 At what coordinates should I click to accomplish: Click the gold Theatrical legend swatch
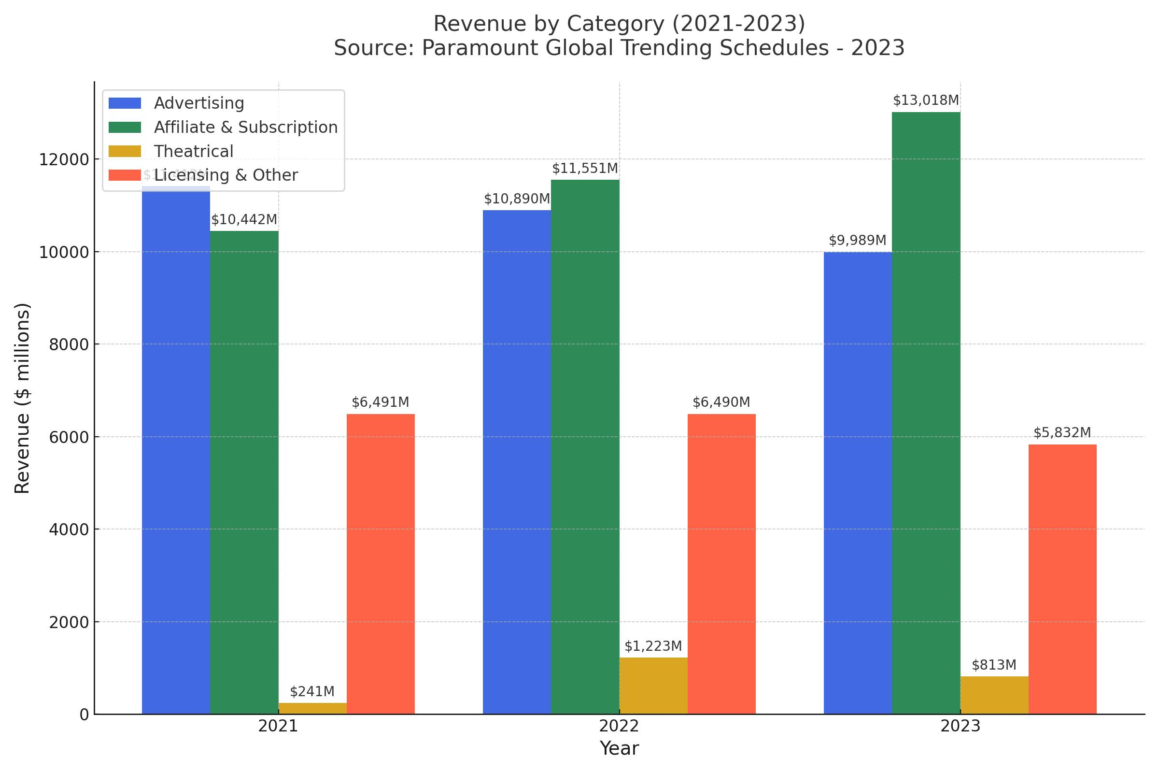pos(125,151)
